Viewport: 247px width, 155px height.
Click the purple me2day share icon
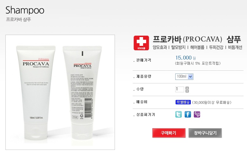pos(197,114)
